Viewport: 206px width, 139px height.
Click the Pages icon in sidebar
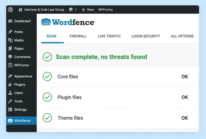(10, 49)
